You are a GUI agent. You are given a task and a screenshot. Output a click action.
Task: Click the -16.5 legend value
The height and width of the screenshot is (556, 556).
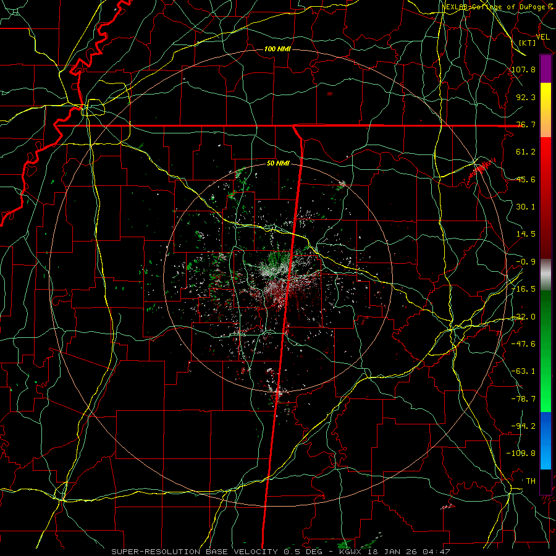point(524,289)
